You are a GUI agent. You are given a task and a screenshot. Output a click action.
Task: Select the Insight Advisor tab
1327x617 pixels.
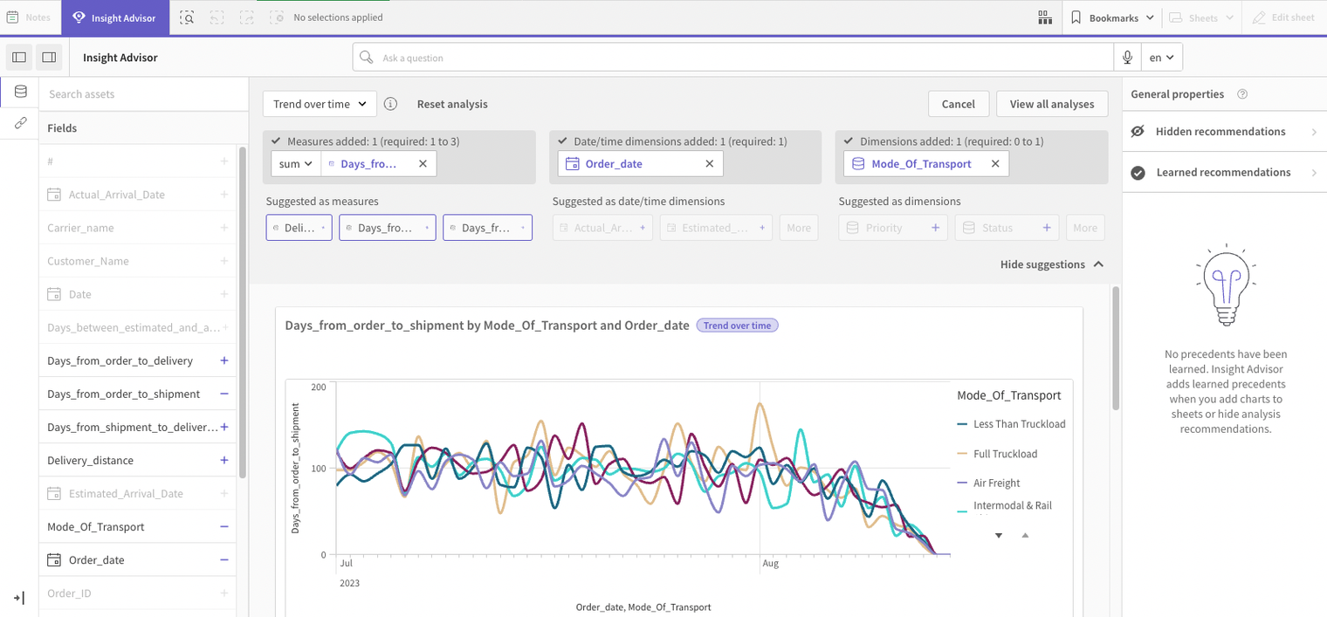tap(115, 17)
